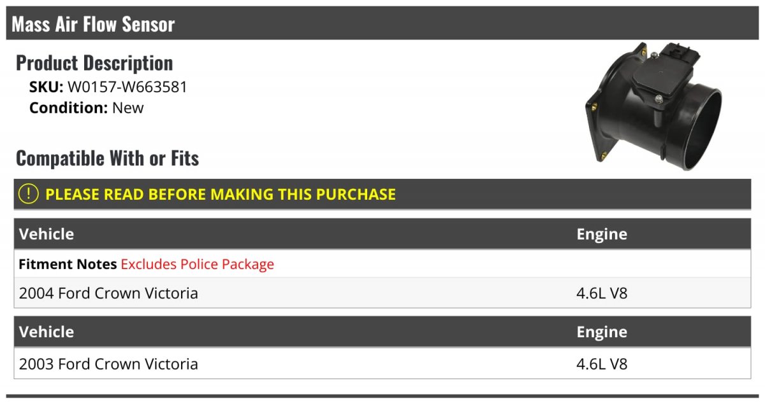The width and height of the screenshot is (765, 404).
Task: Click the yellow exclamation warning icon
Action: 29,194
